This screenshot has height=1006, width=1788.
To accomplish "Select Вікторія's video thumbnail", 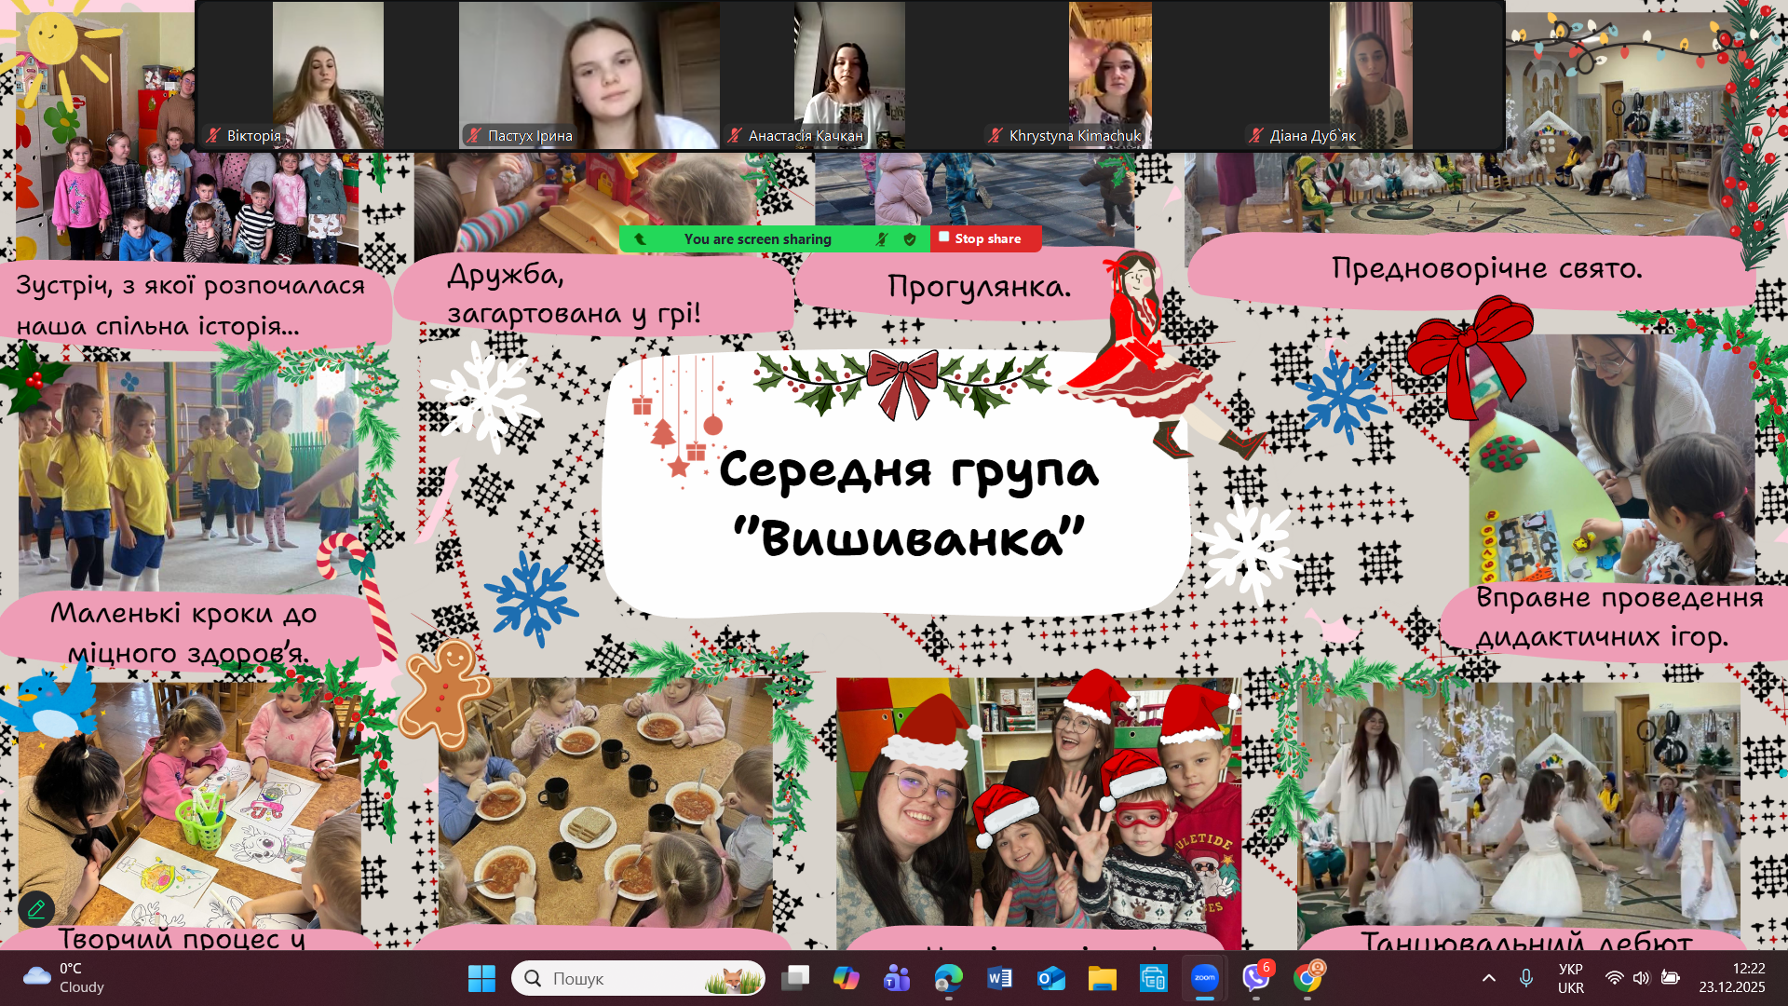I will pyautogui.click(x=327, y=75).
